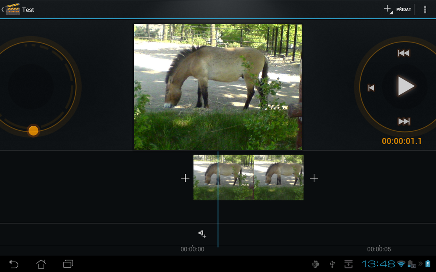
Task: Skip back to the clip beginning
Action: (403, 53)
